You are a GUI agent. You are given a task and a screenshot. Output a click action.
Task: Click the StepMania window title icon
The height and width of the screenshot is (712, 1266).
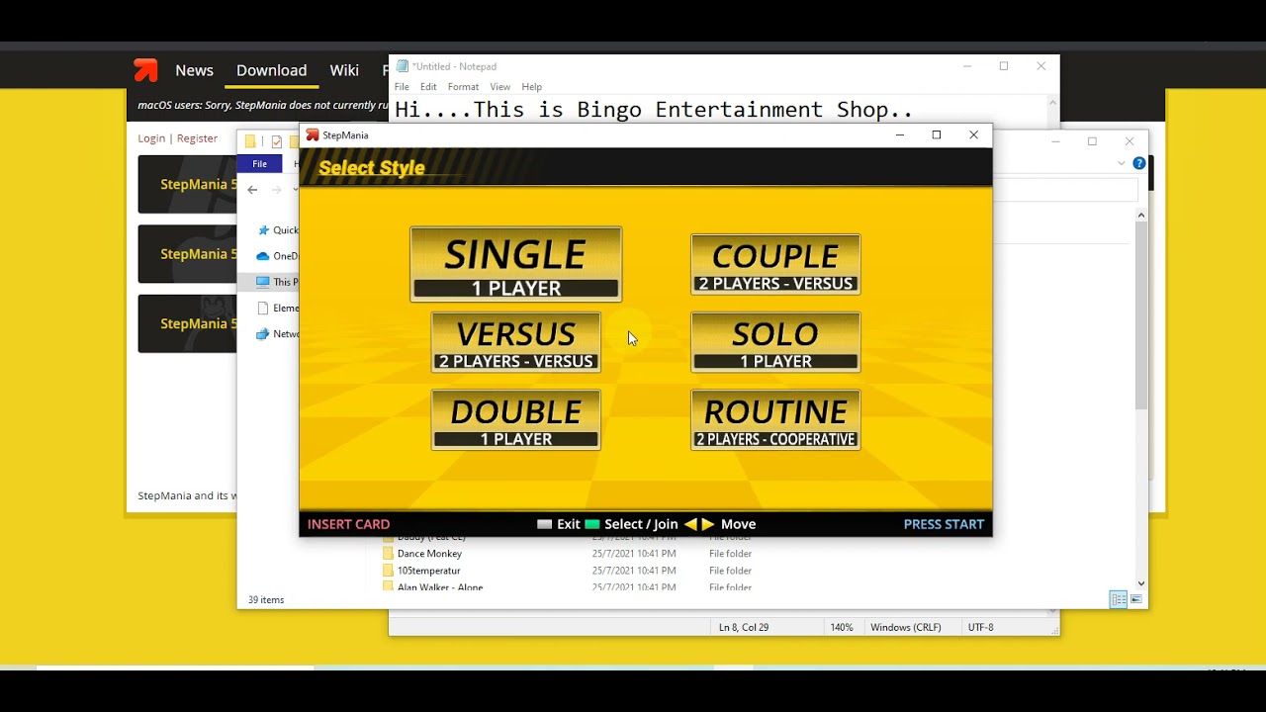click(x=313, y=135)
